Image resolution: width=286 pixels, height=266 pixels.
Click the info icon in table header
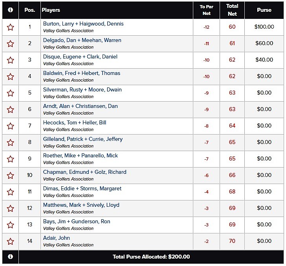coord(10,10)
